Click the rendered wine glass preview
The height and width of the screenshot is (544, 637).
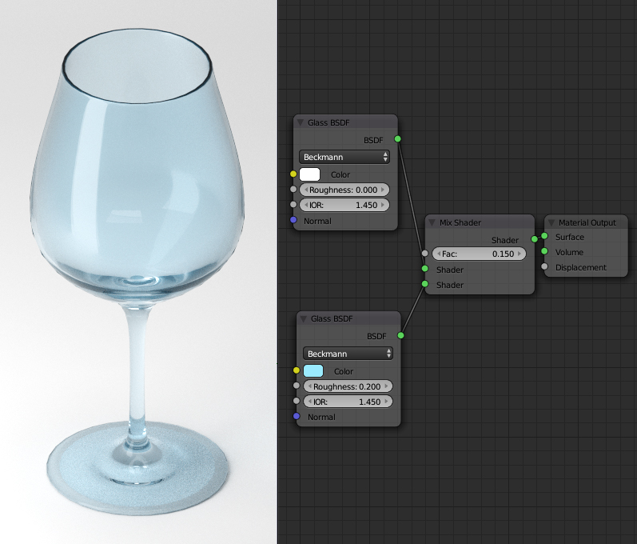(x=138, y=272)
